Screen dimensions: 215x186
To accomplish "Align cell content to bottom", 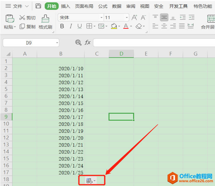I will point(173,18).
